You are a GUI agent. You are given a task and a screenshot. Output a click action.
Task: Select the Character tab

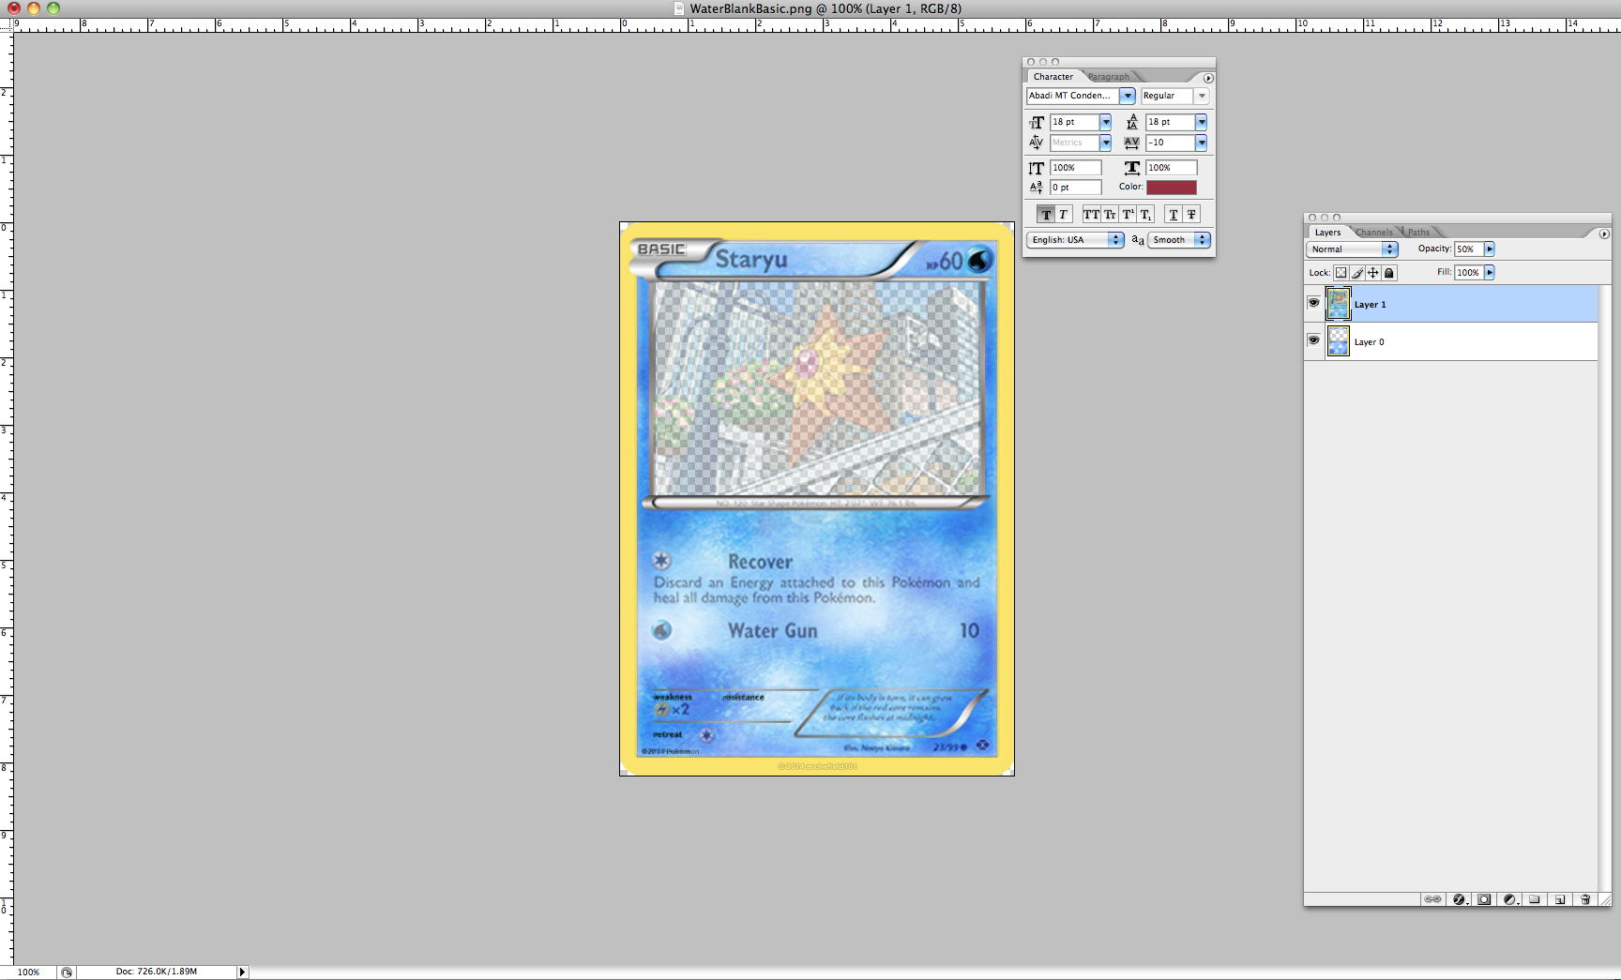tap(1053, 77)
